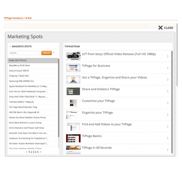The height and width of the screenshot is (171, 182).
Task: Open page 3 of spots
Action: (33, 152)
